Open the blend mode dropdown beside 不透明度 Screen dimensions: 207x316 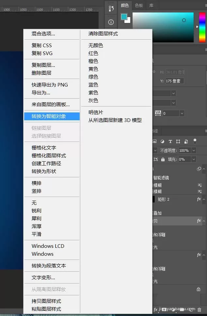coord(155,150)
